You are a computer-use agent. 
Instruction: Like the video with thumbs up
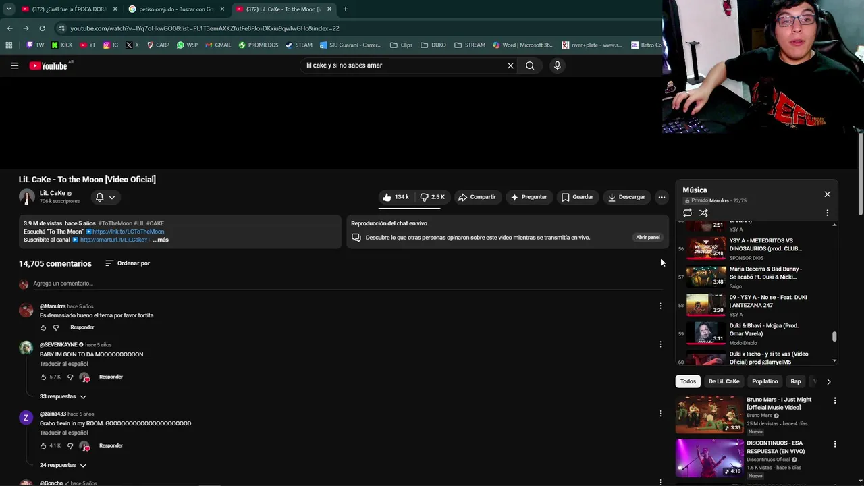(x=396, y=197)
